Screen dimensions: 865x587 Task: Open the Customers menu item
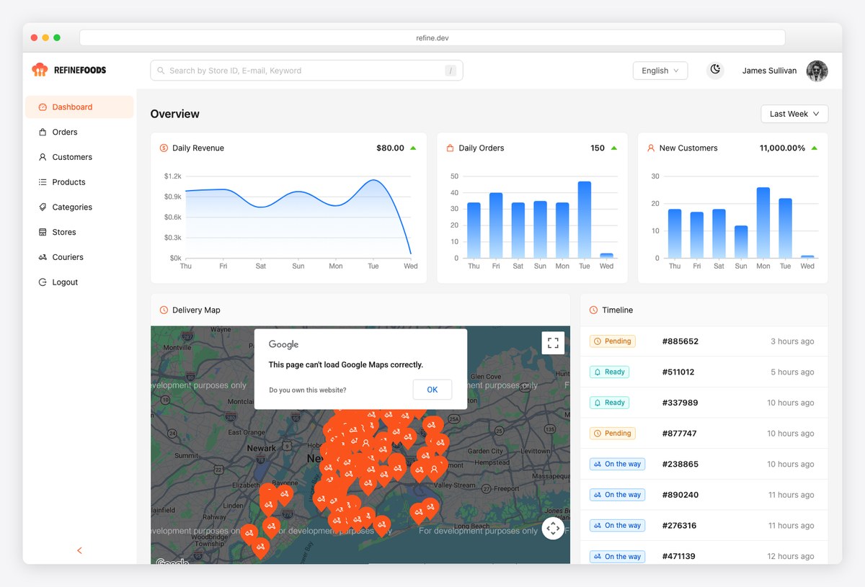[x=79, y=157]
